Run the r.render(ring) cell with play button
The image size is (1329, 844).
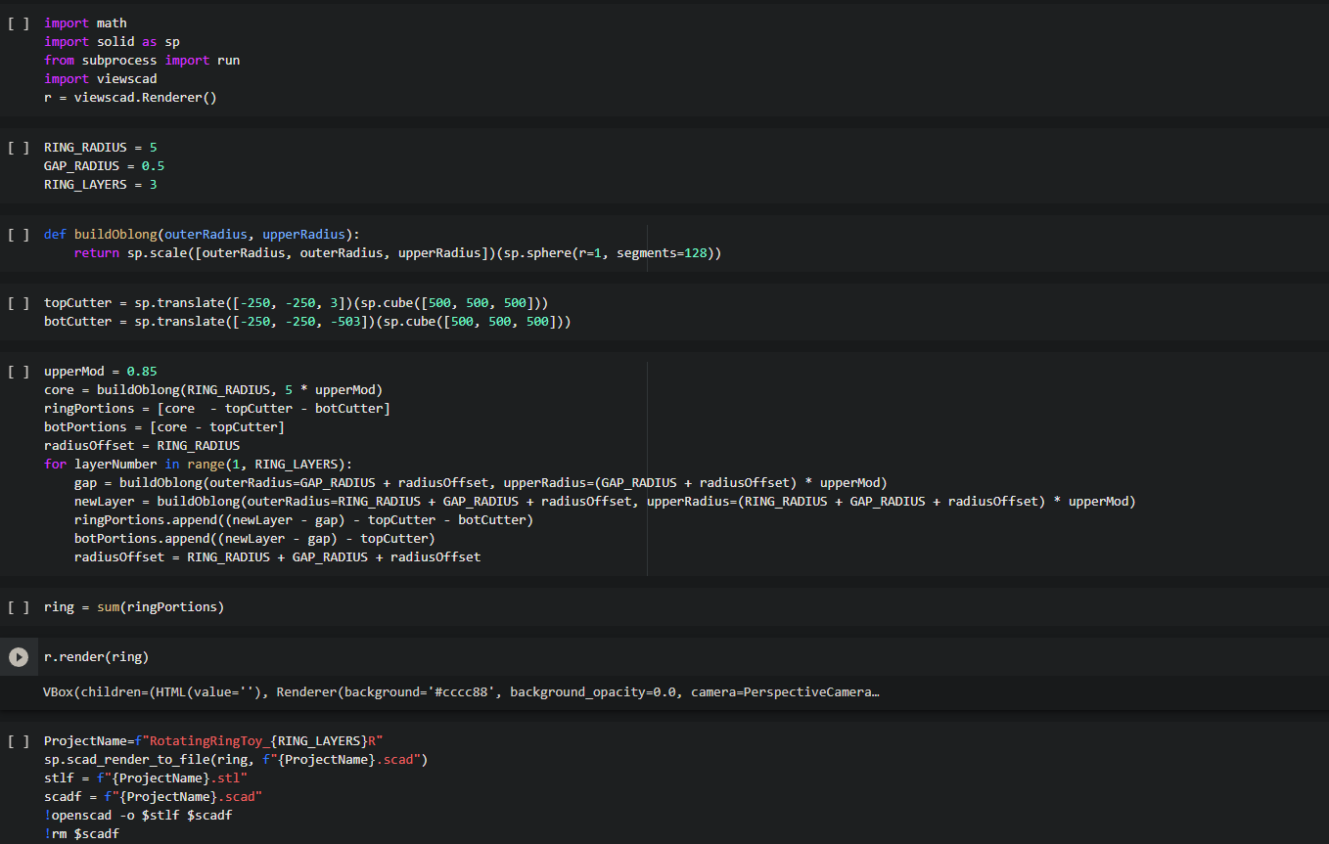pyautogui.click(x=19, y=657)
